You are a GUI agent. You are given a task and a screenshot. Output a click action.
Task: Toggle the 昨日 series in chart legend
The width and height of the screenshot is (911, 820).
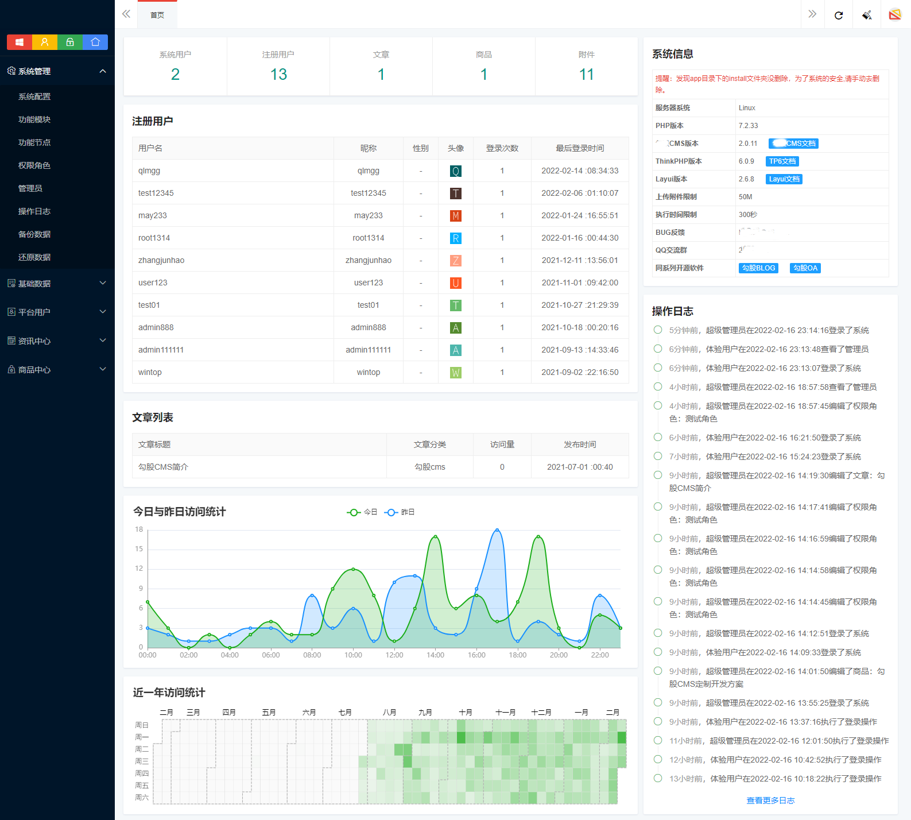pyautogui.click(x=400, y=512)
